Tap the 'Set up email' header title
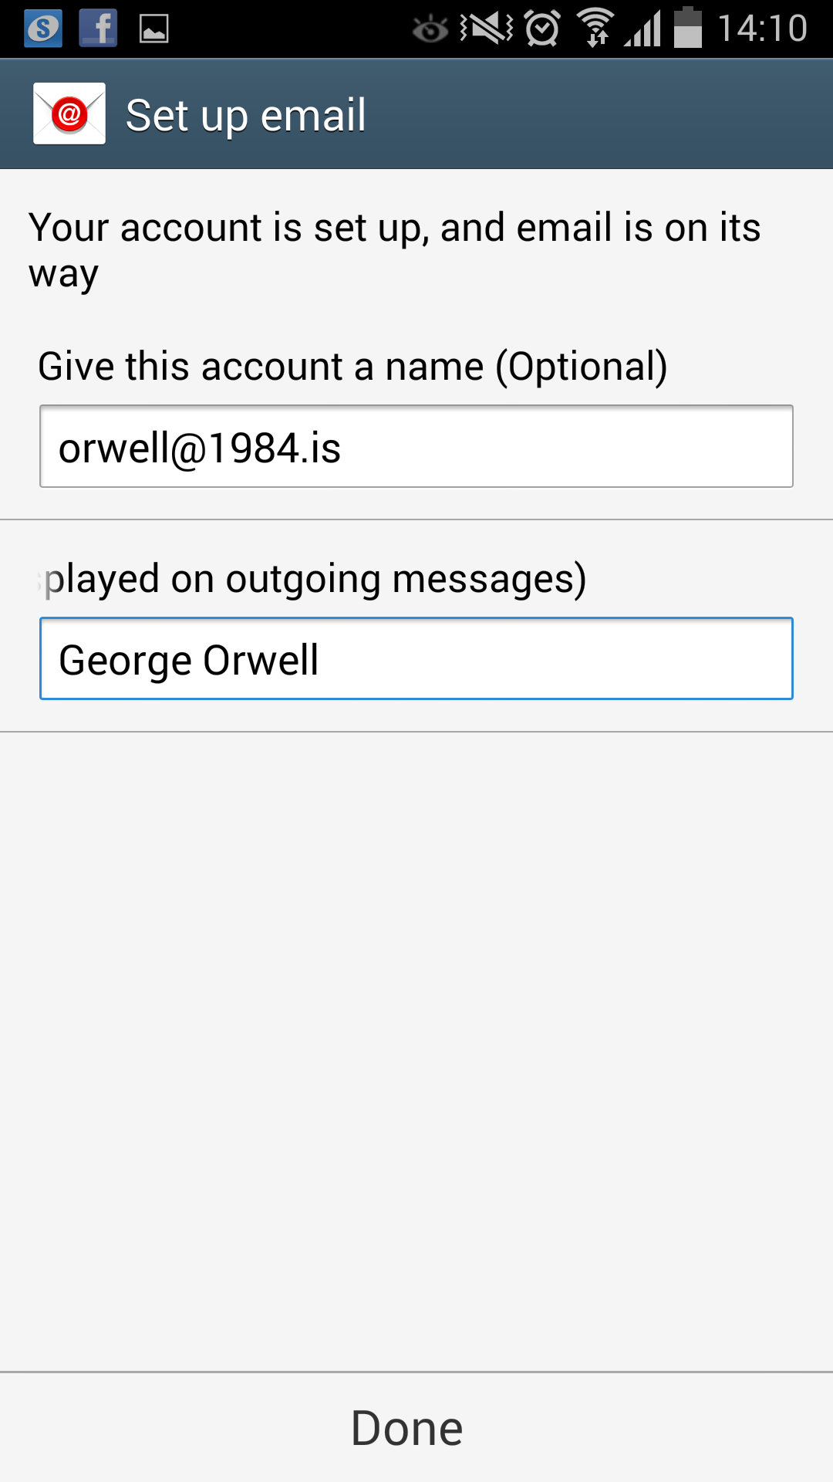 click(x=245, y=116)
